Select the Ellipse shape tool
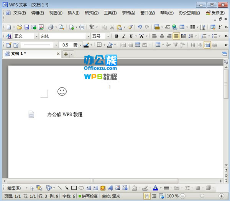Viewport: 230px width, 201px height. point(81,188)
